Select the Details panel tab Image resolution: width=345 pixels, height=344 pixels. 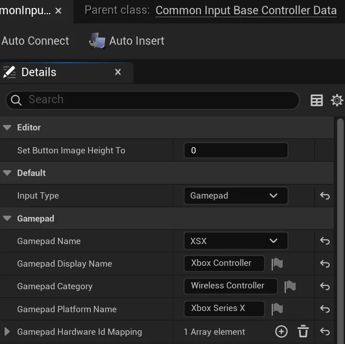pos(38,72)
